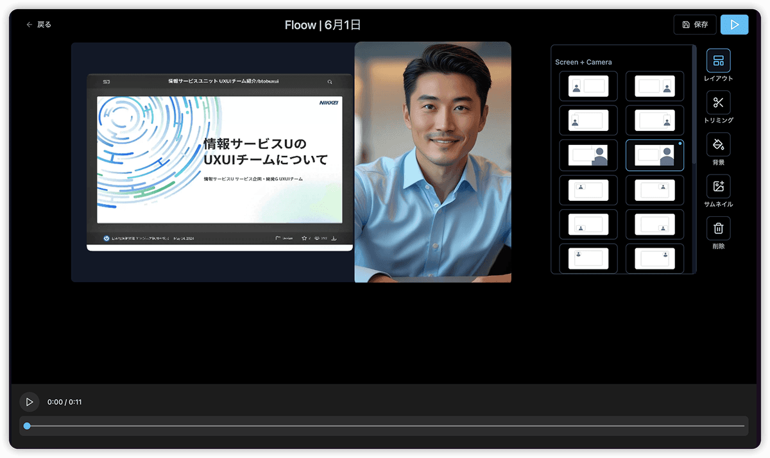Image resolution: width=770 pixels, height=458 pixels.
Task: Choose the large camera bottom-left overlay layout
Action: tap(588, 155)
